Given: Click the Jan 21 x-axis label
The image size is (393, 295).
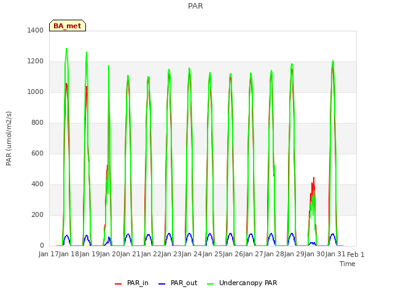Looking at the screenshot, I should click(130, 254).
